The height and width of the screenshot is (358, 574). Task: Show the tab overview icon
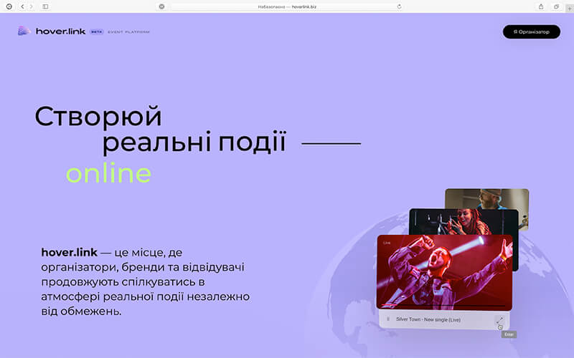pyautogui.click(x=557, y=6)
